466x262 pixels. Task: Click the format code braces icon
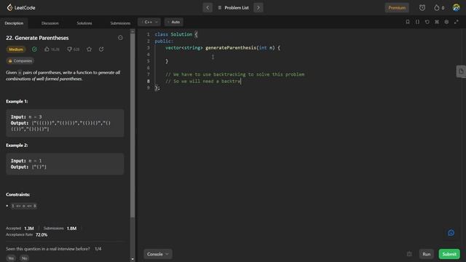tap(417, 22)
